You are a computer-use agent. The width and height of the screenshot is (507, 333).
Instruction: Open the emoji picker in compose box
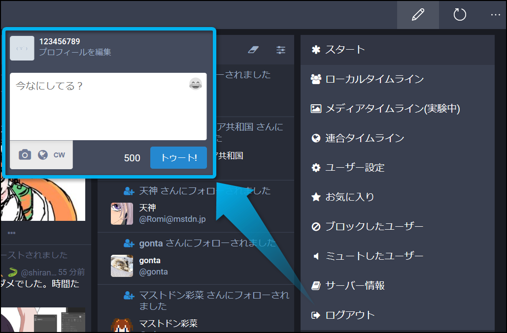click(196, 84)
